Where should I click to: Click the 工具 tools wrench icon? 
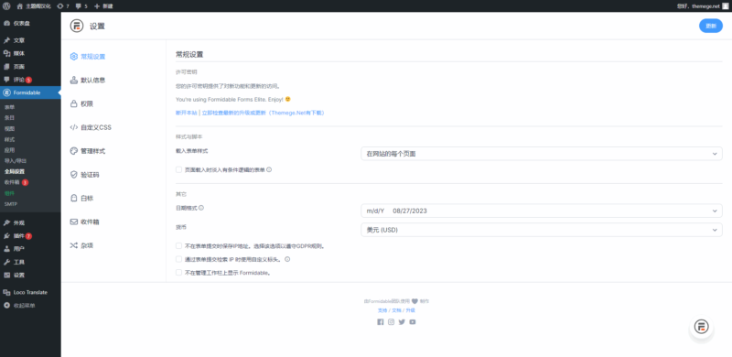[x=6, y=262]
